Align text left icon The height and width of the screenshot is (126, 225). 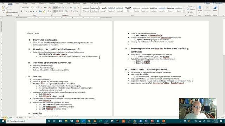54,12
